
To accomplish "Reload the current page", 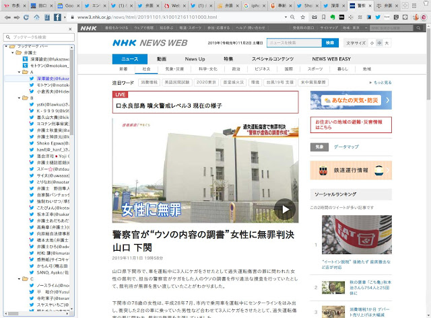I will 26,17.
